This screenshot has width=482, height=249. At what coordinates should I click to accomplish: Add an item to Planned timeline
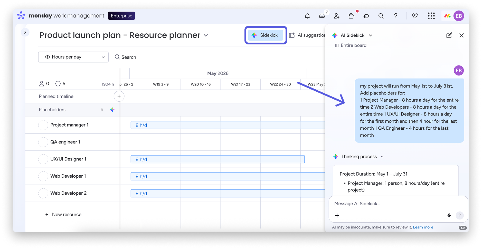click(x=119, y=96)
